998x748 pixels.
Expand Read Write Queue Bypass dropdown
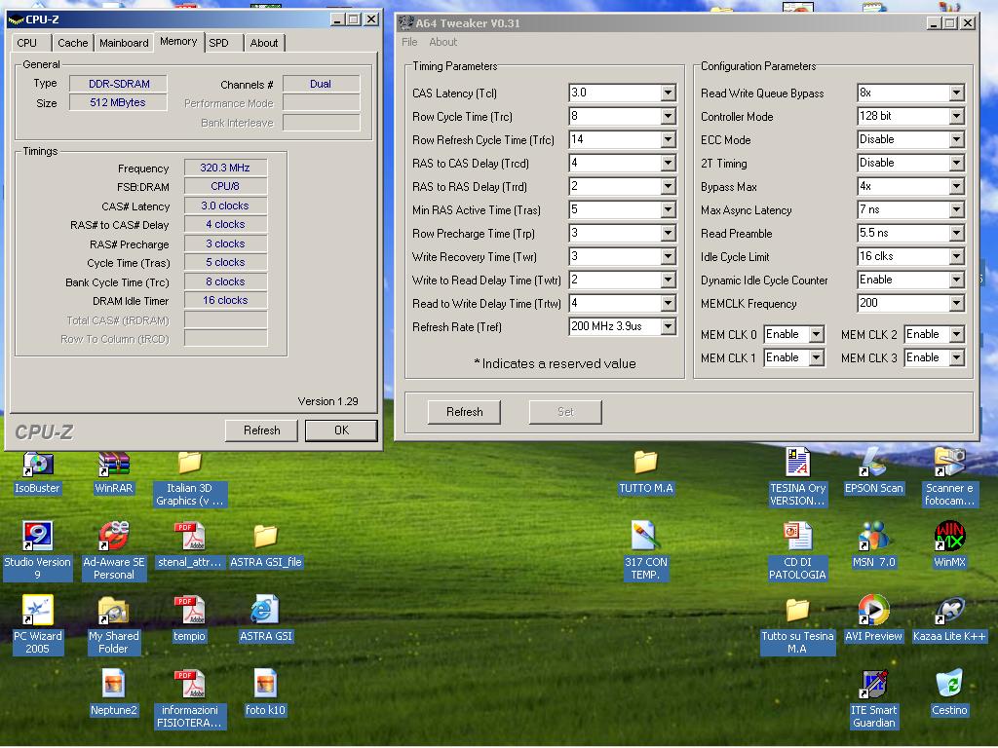click(956, 93)
